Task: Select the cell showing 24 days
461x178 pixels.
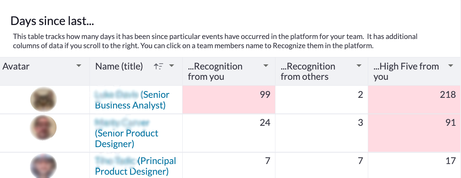Action: tap(229, 133)
